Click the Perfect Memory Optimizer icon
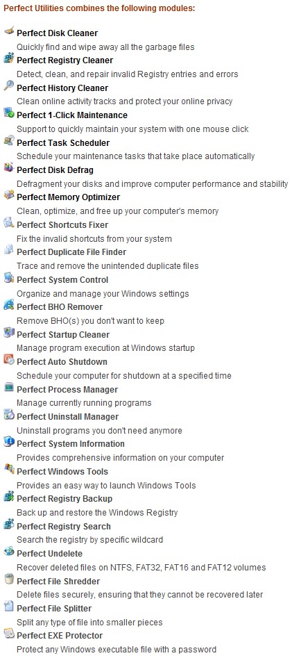The image size is (292, 658). pos(9,195)
